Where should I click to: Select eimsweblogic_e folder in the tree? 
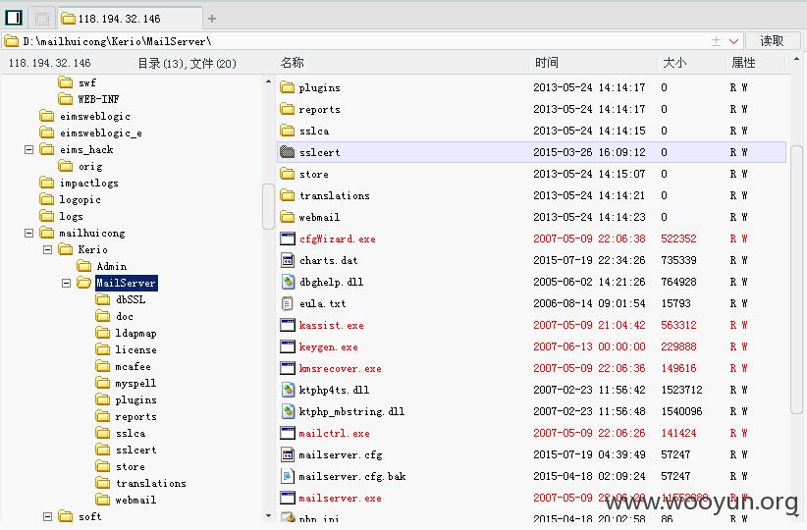(91, 133)
